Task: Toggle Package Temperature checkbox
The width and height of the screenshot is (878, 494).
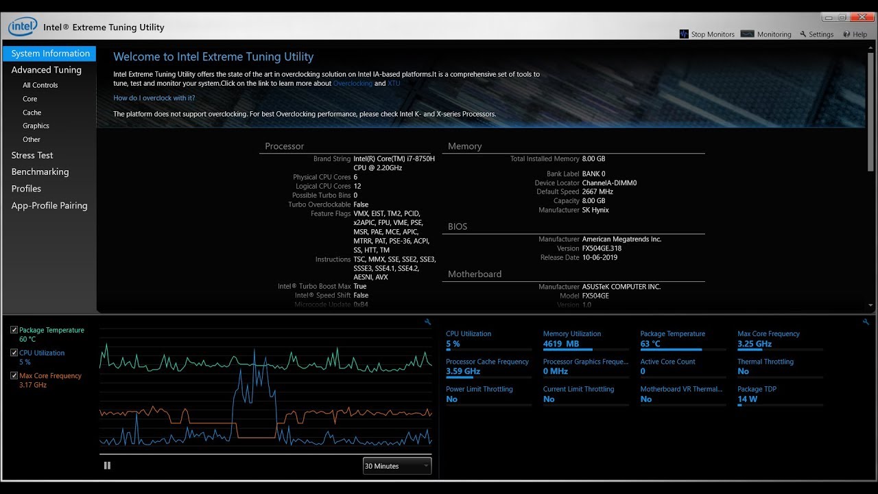Action: 14,330
